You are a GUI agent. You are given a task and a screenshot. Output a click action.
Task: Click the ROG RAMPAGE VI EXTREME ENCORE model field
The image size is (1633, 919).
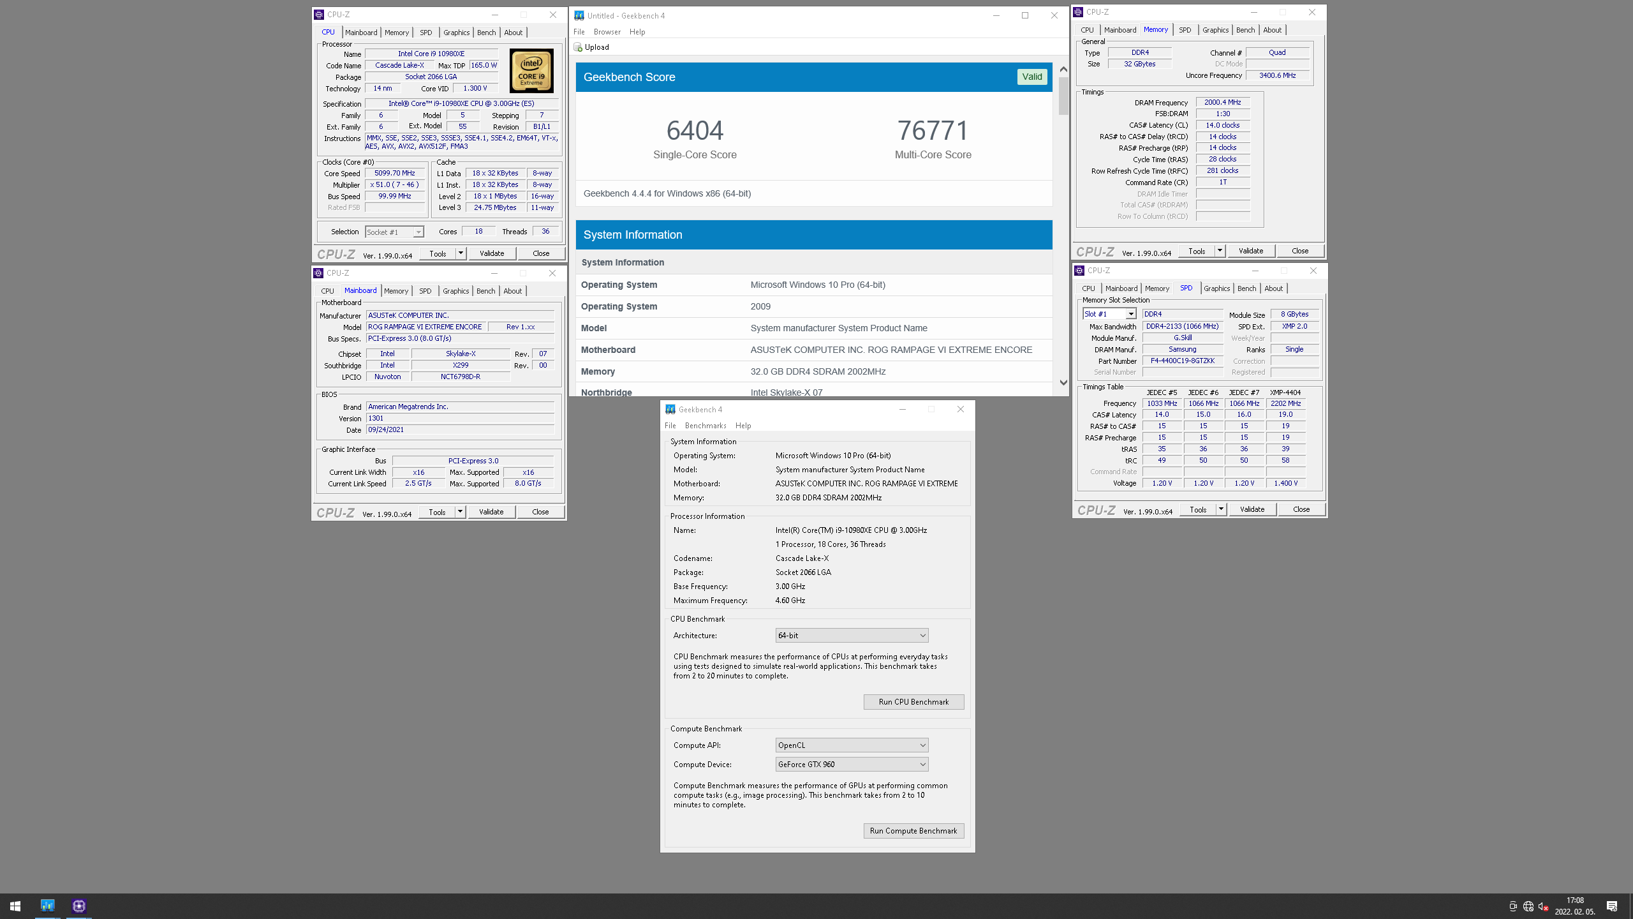(425, 327)
